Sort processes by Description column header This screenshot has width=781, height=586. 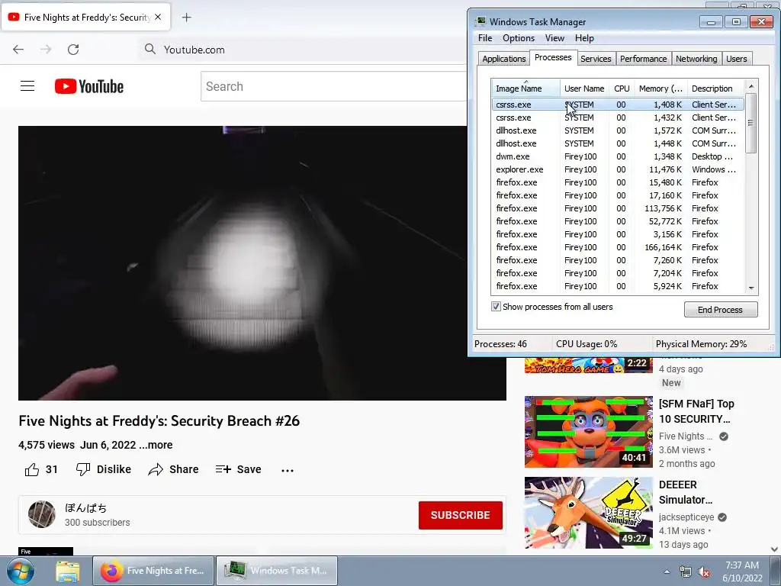point(715,89)
